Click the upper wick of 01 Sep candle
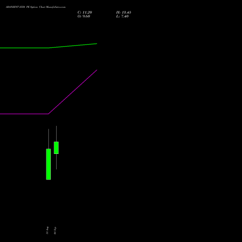 click(56, 134)
